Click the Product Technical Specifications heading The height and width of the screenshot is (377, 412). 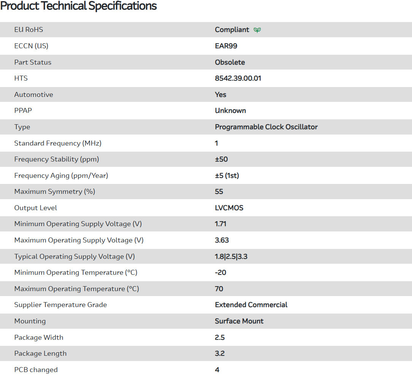coord(79,6)
